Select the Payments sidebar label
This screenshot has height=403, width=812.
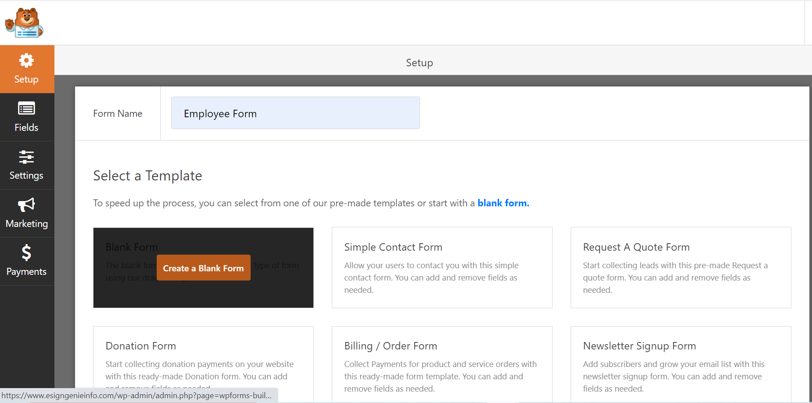[x=26, y=272]
